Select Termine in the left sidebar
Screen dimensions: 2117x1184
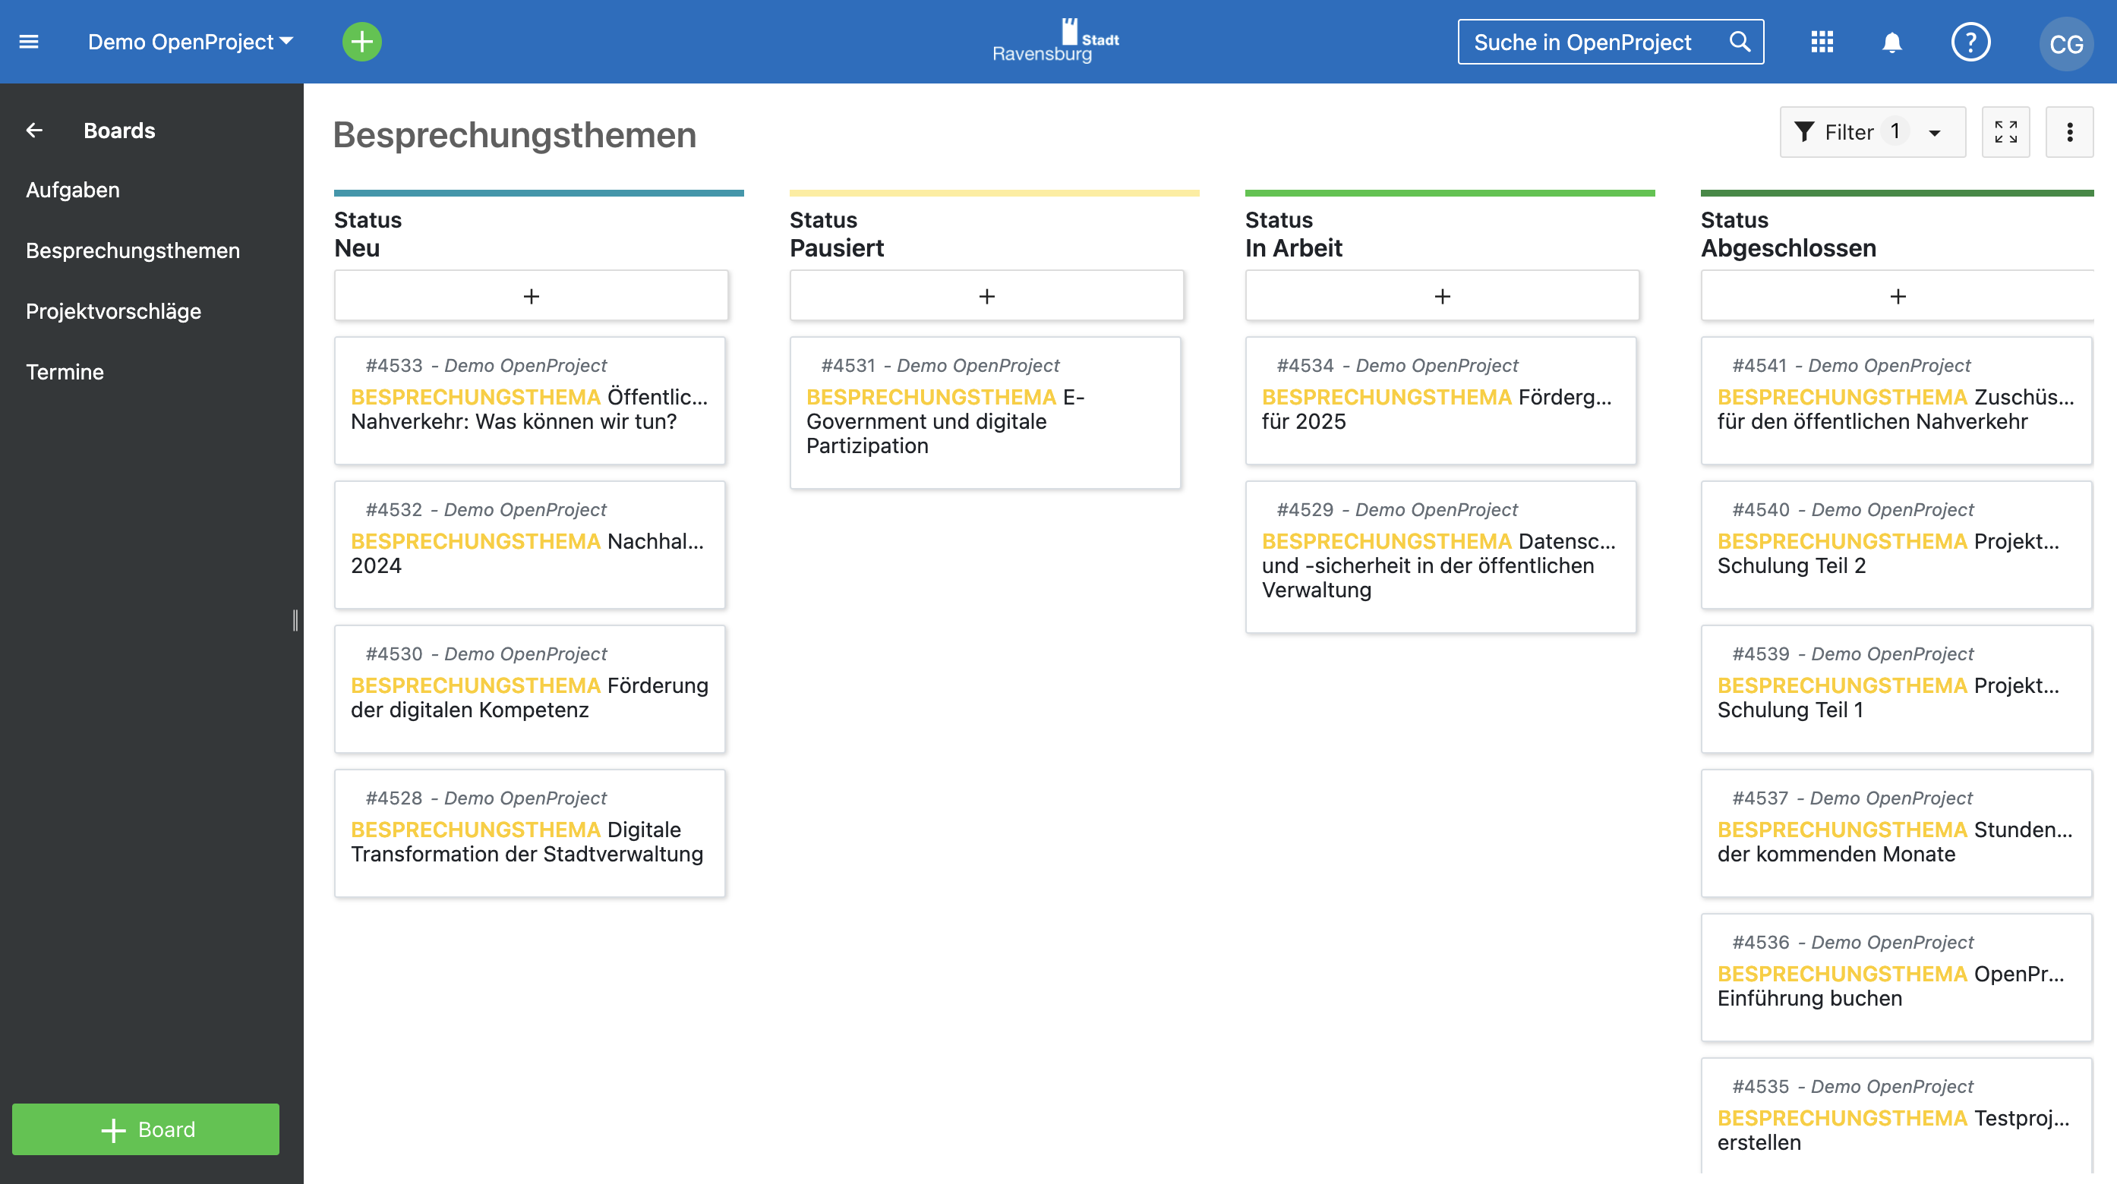click(x=64, y=370)
